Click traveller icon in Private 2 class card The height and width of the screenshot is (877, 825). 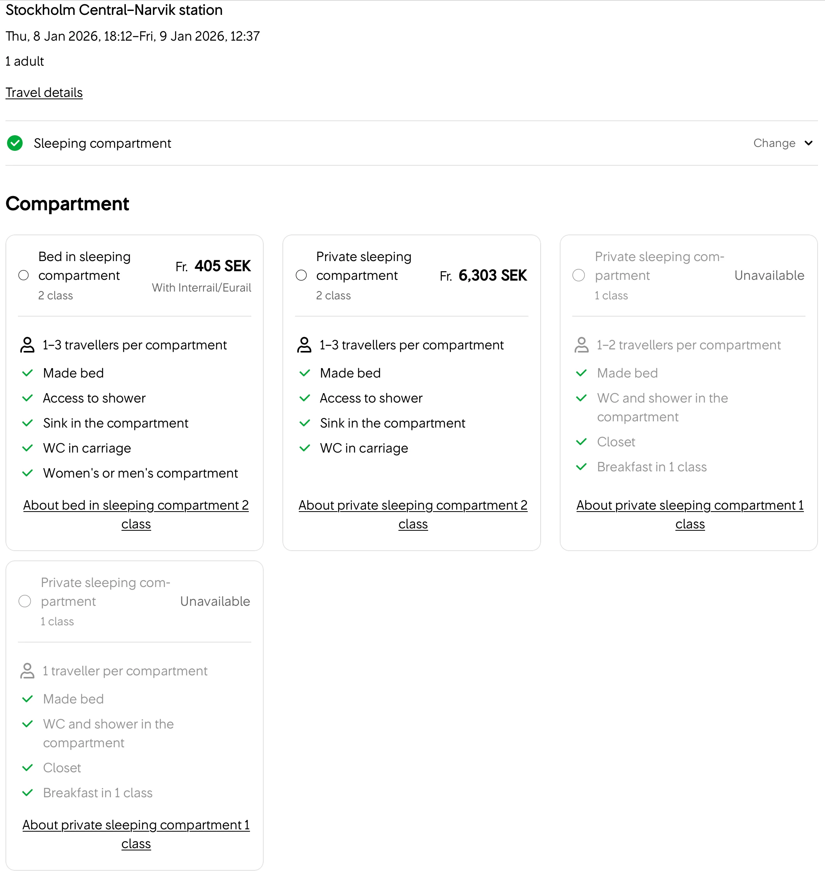click(x=304, y=345)
